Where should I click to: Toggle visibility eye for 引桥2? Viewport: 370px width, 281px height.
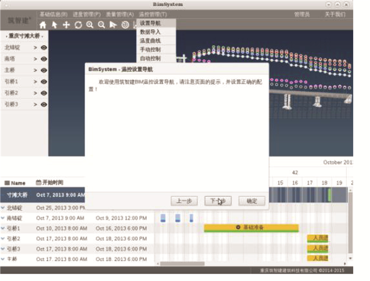[44, 93]
